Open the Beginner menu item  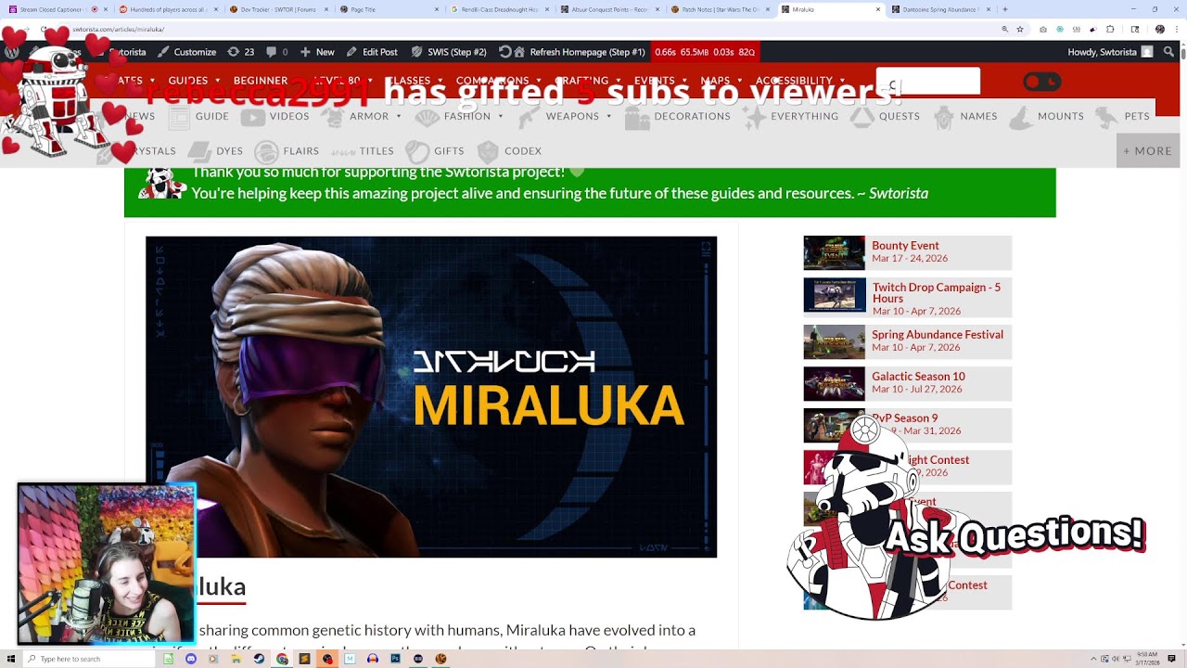coord(261,81)
